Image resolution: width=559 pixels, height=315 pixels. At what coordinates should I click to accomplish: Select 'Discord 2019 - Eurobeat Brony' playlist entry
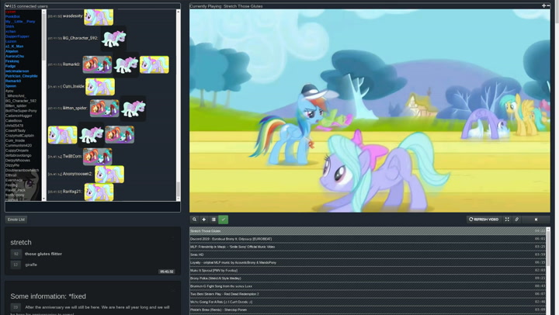pyautogui.click(x=367, y=239)
